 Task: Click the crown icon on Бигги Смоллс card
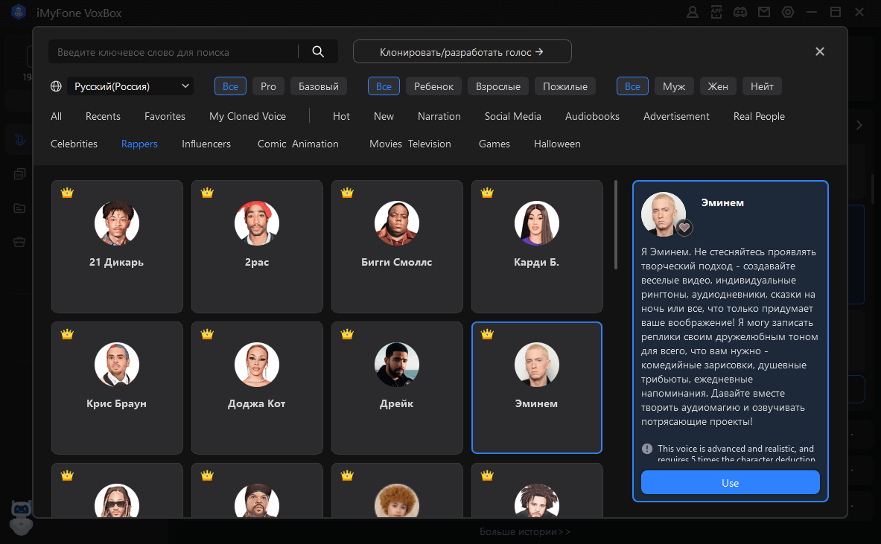(347, 193)
